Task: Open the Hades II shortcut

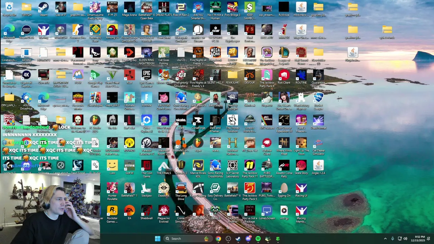Action: (215, 213)
